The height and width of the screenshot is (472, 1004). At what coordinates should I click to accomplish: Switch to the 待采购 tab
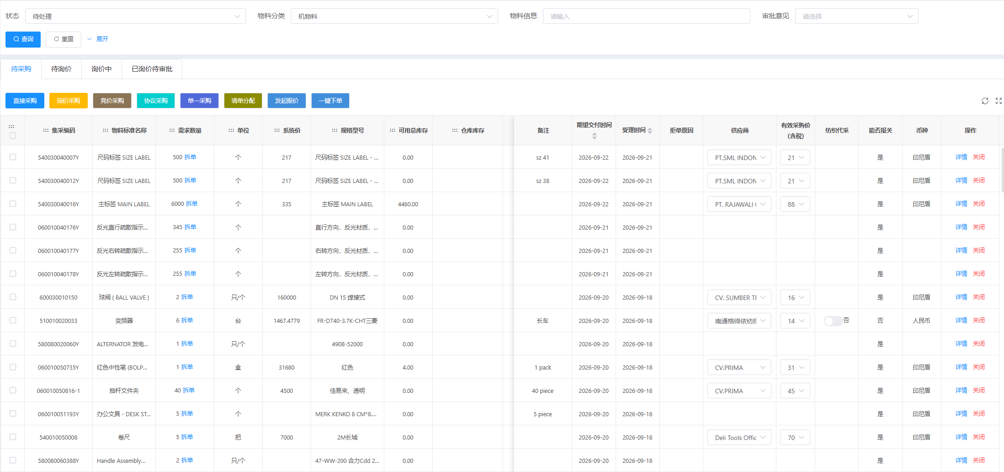click(x=21, y=69)
